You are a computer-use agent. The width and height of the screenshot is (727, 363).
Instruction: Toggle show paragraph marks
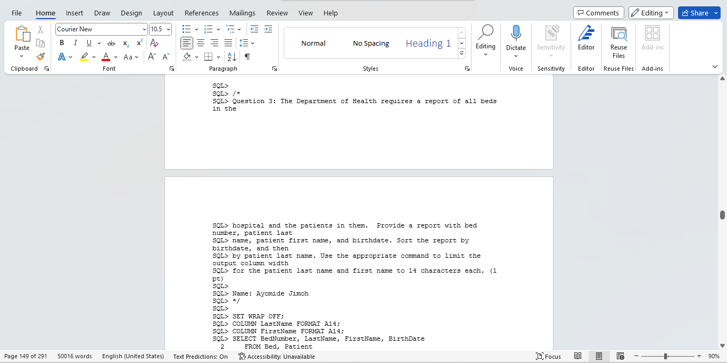coord(247,57)
